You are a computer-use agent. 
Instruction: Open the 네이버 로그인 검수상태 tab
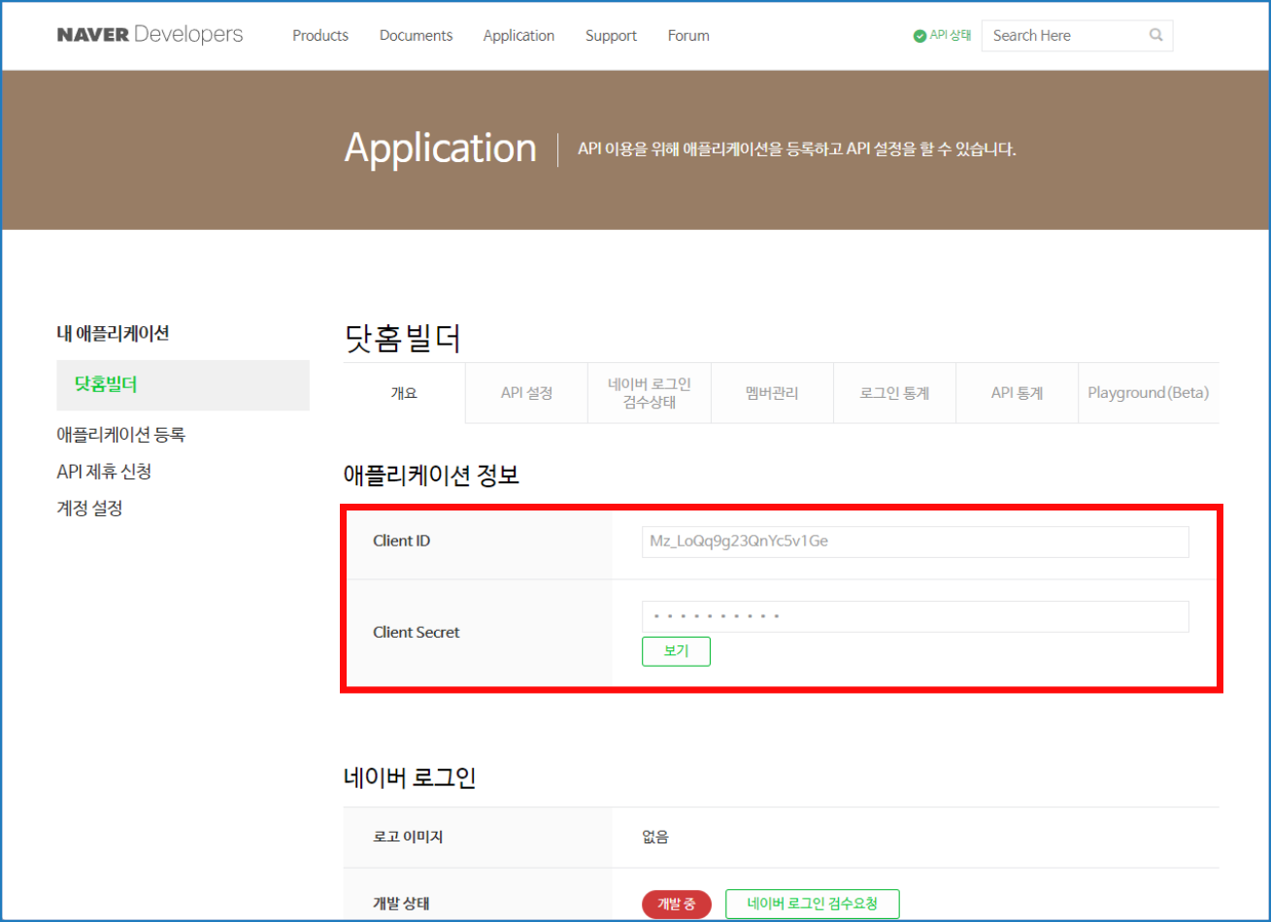pos(649,393)
